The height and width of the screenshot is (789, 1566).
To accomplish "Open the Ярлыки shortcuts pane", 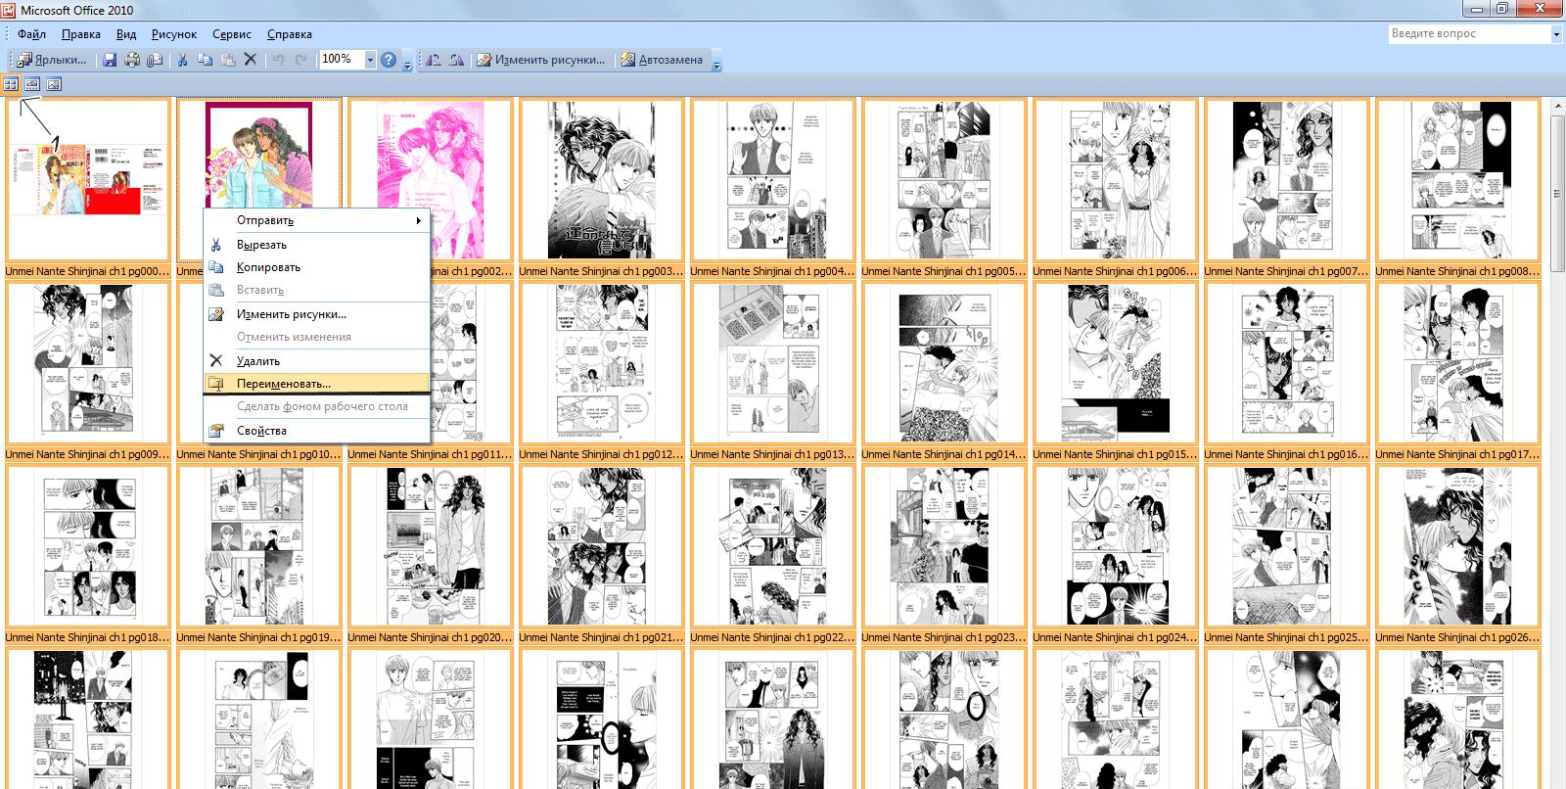I will (x=51, y=60).
